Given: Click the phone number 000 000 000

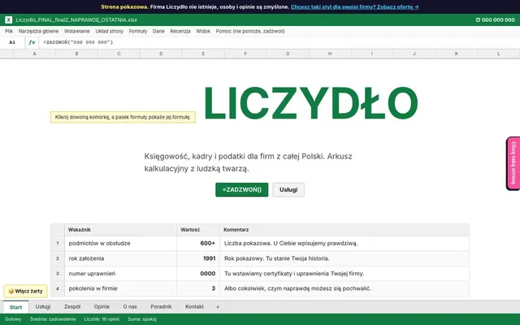Looking at the screenshot, I should (x=495, y=19).
